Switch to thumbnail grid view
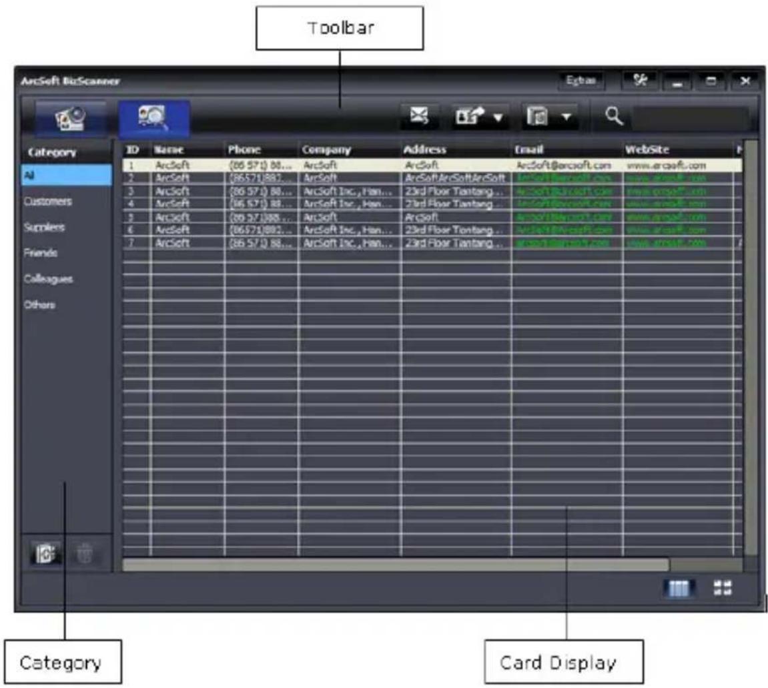 723,588
